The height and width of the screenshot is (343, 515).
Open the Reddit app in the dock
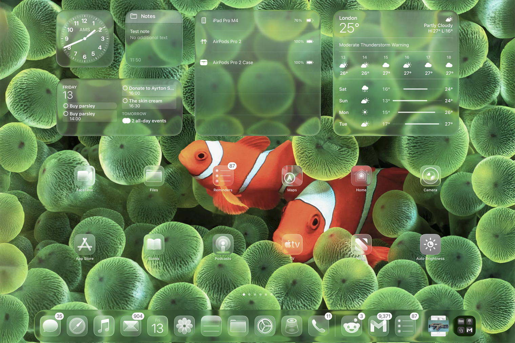(351, 326)
